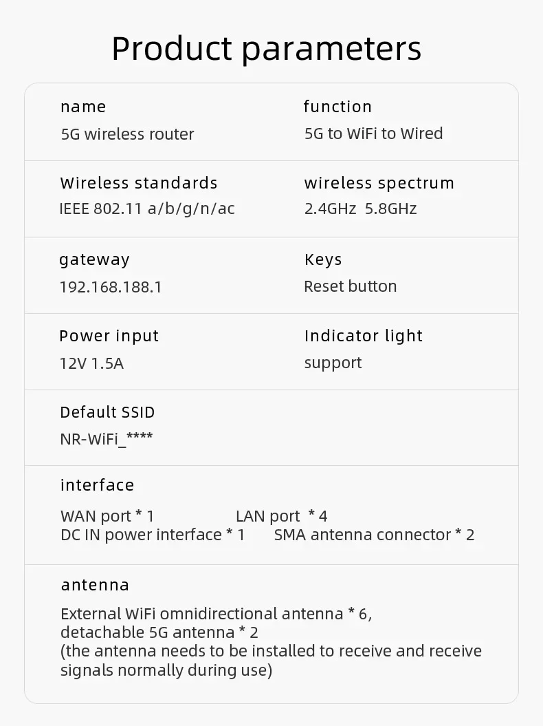Select 5G to WiFi to Wired text

point(373,134)
